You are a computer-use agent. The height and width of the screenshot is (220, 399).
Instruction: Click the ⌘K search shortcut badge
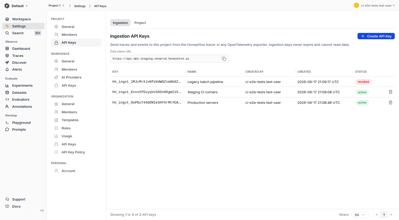pos(38,33)
